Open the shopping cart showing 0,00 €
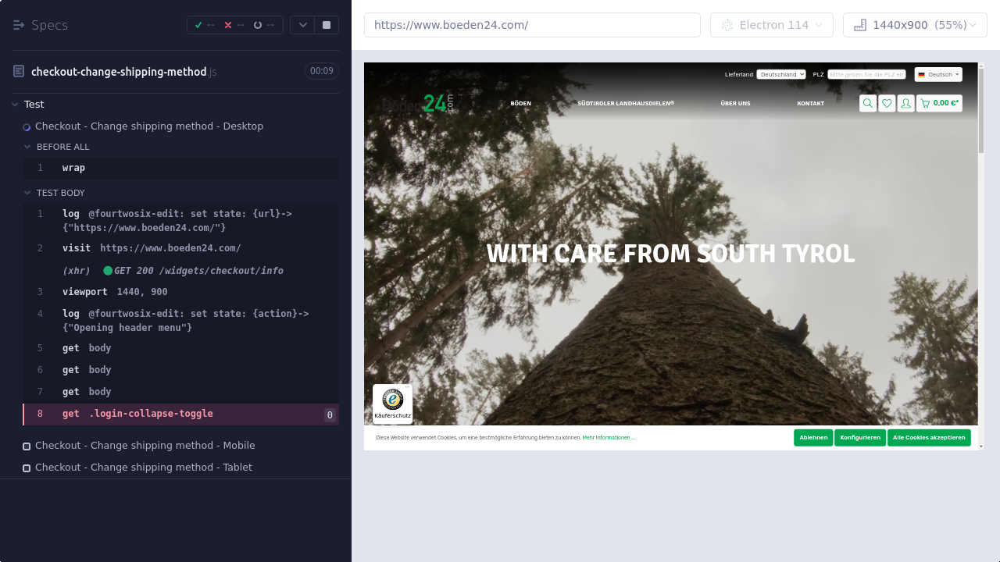 (x=939, y=103)
